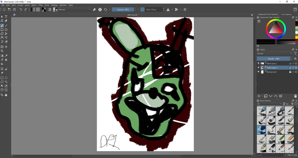Image resolution: width=298 pixels, height=158 pixels.
Task: Select the Freehand Brush tool
Action: [2, 26]
